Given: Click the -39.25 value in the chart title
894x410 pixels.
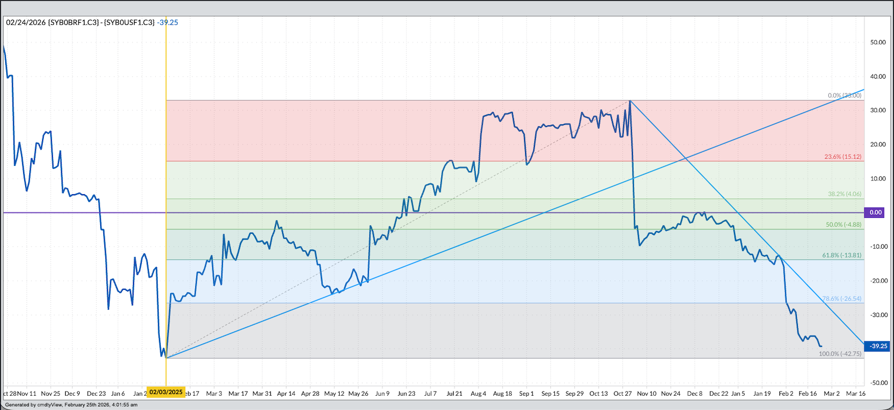Looking at the screenshot, I should click(168, 22).
